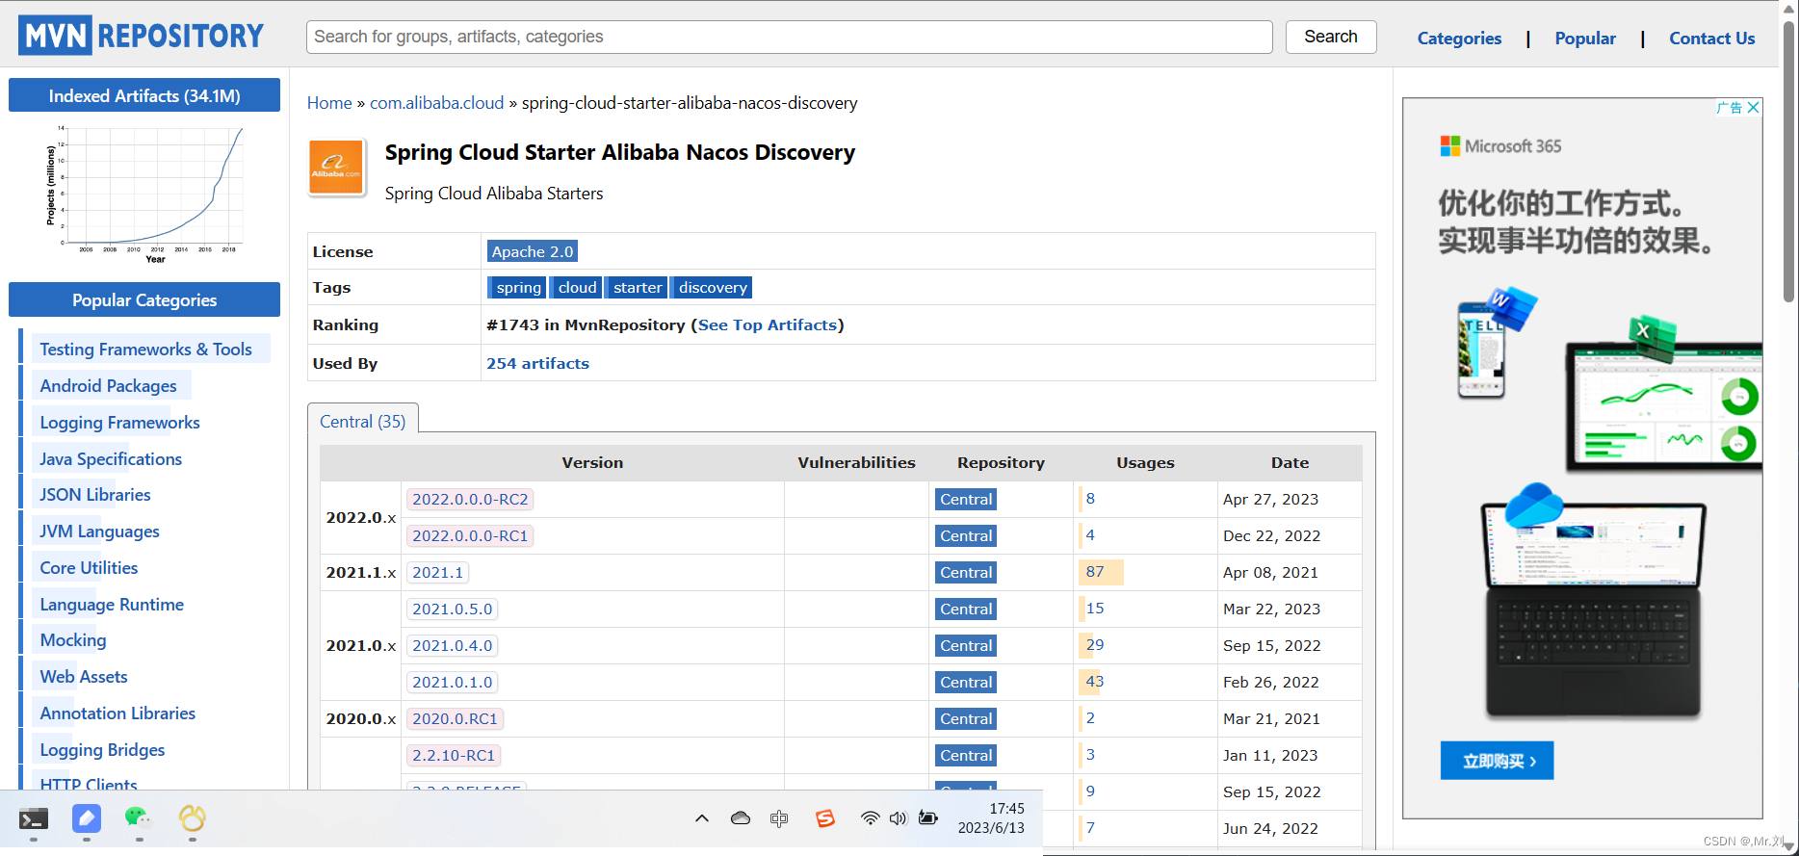Open Wi-Fi network settings in tray
This screenshot has height=856, width=1799.
[870, 818]
